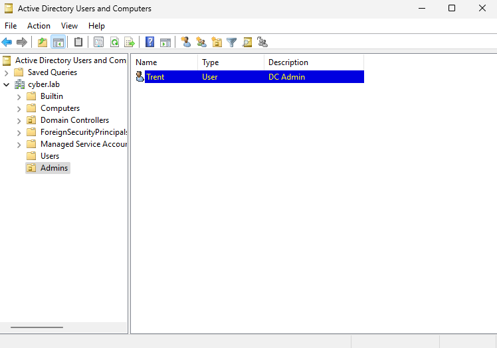Select the Trent user entry
This screenshot has width=497, height=348.
click(155, 77)
